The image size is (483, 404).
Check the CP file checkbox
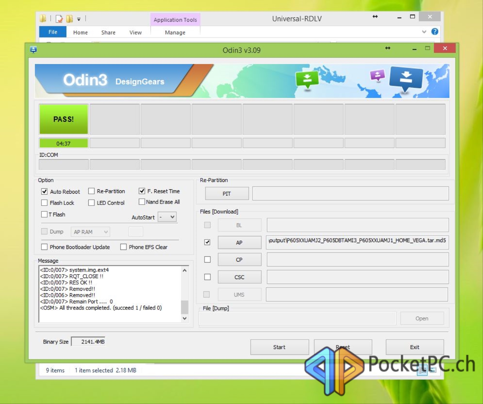(x=207, y=260)
